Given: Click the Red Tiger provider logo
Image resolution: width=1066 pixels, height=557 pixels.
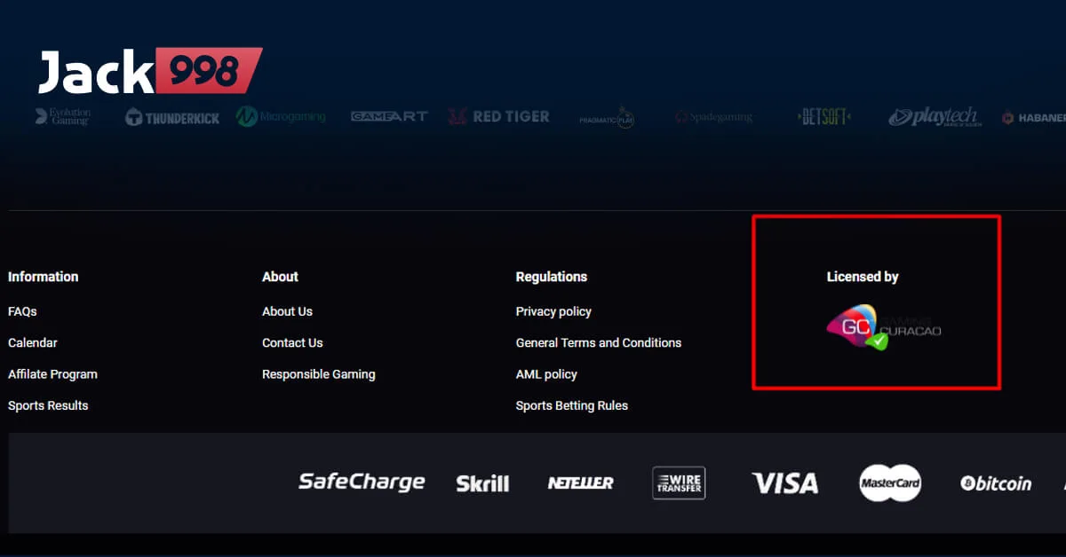Looking at the screenshot, I should click(x=498, y=116).
